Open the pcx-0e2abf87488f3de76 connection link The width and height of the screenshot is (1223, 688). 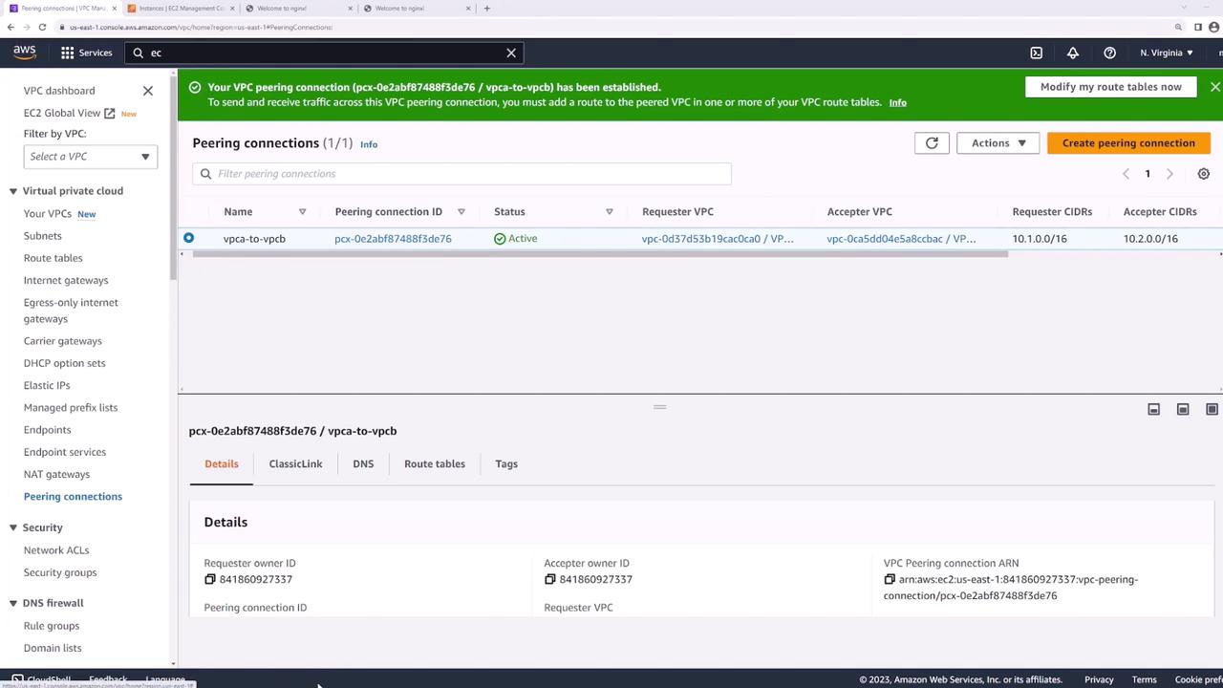tap(393, 239)
